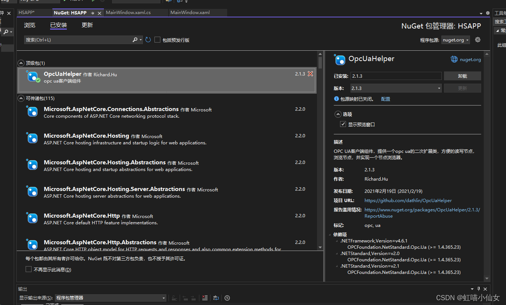
Task: Collapse the .NETStandard v2.1 dependency node
Action: 337,266
